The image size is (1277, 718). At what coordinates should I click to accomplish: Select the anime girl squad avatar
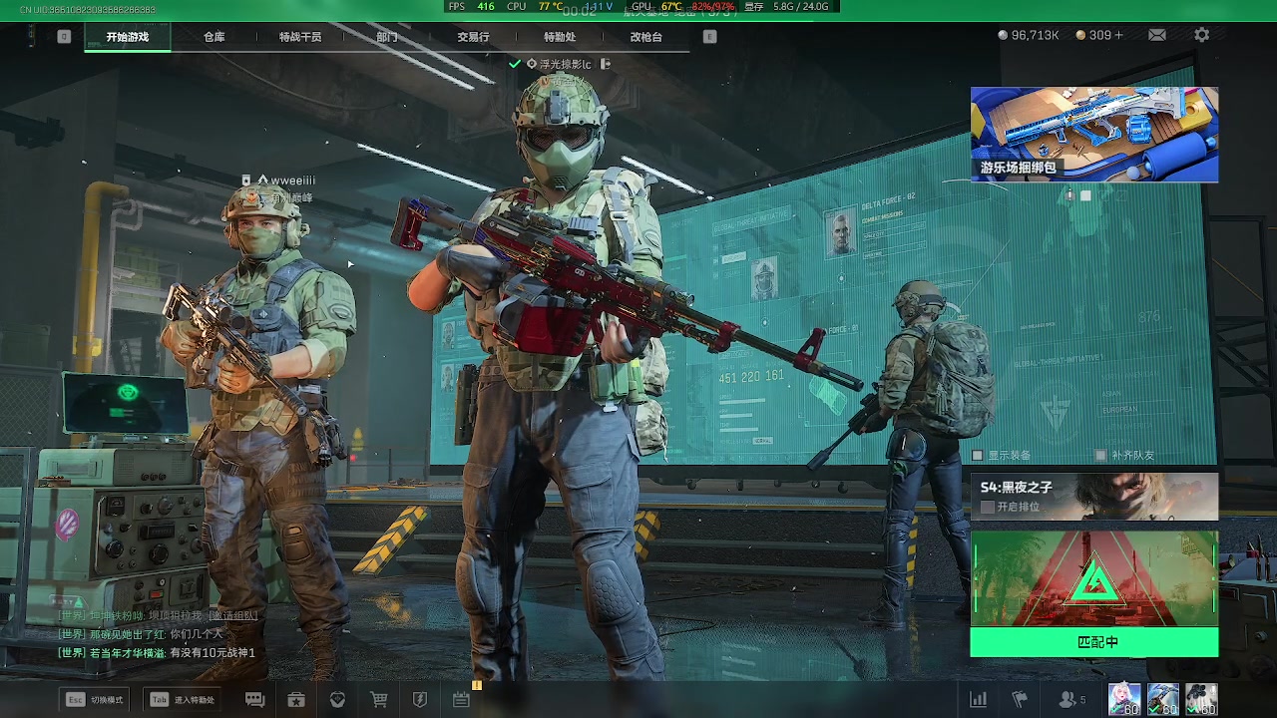click(x=1124, y=699)
